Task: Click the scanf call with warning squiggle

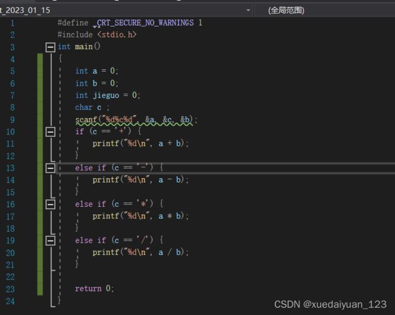Action: [x=137, y=120]
